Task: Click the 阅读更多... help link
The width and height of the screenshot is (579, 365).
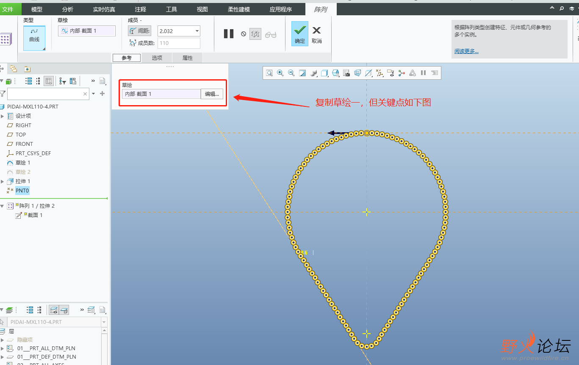Action: click(x=466, y=51)
